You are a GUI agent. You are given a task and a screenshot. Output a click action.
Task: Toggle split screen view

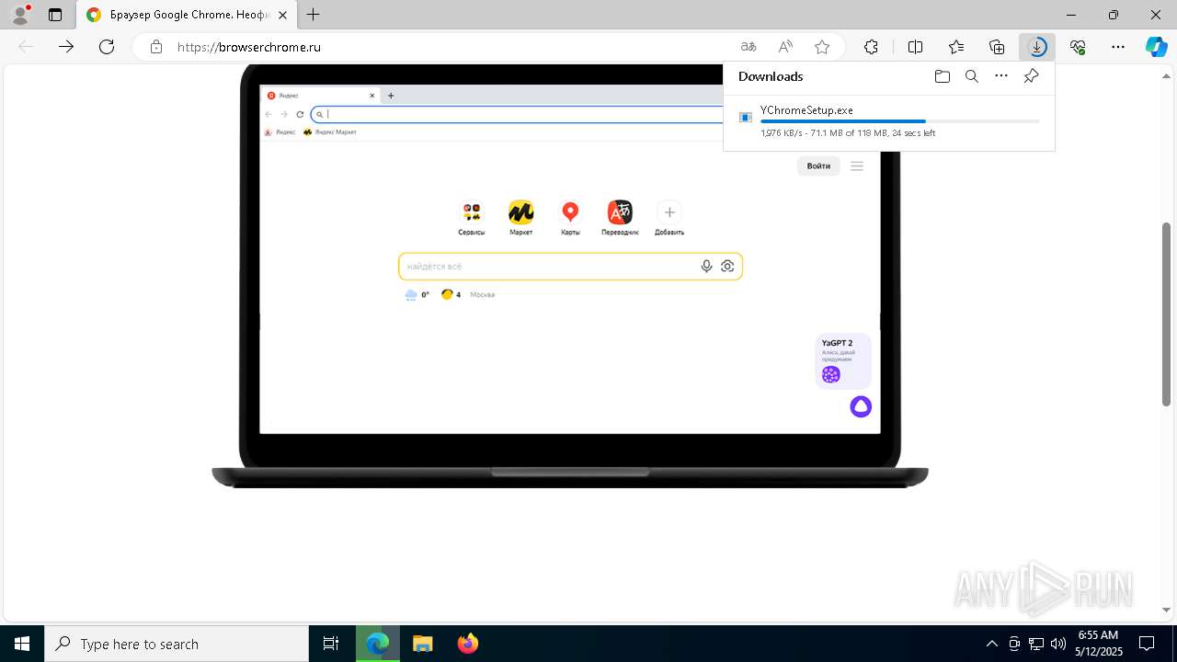tap(916, 47)
